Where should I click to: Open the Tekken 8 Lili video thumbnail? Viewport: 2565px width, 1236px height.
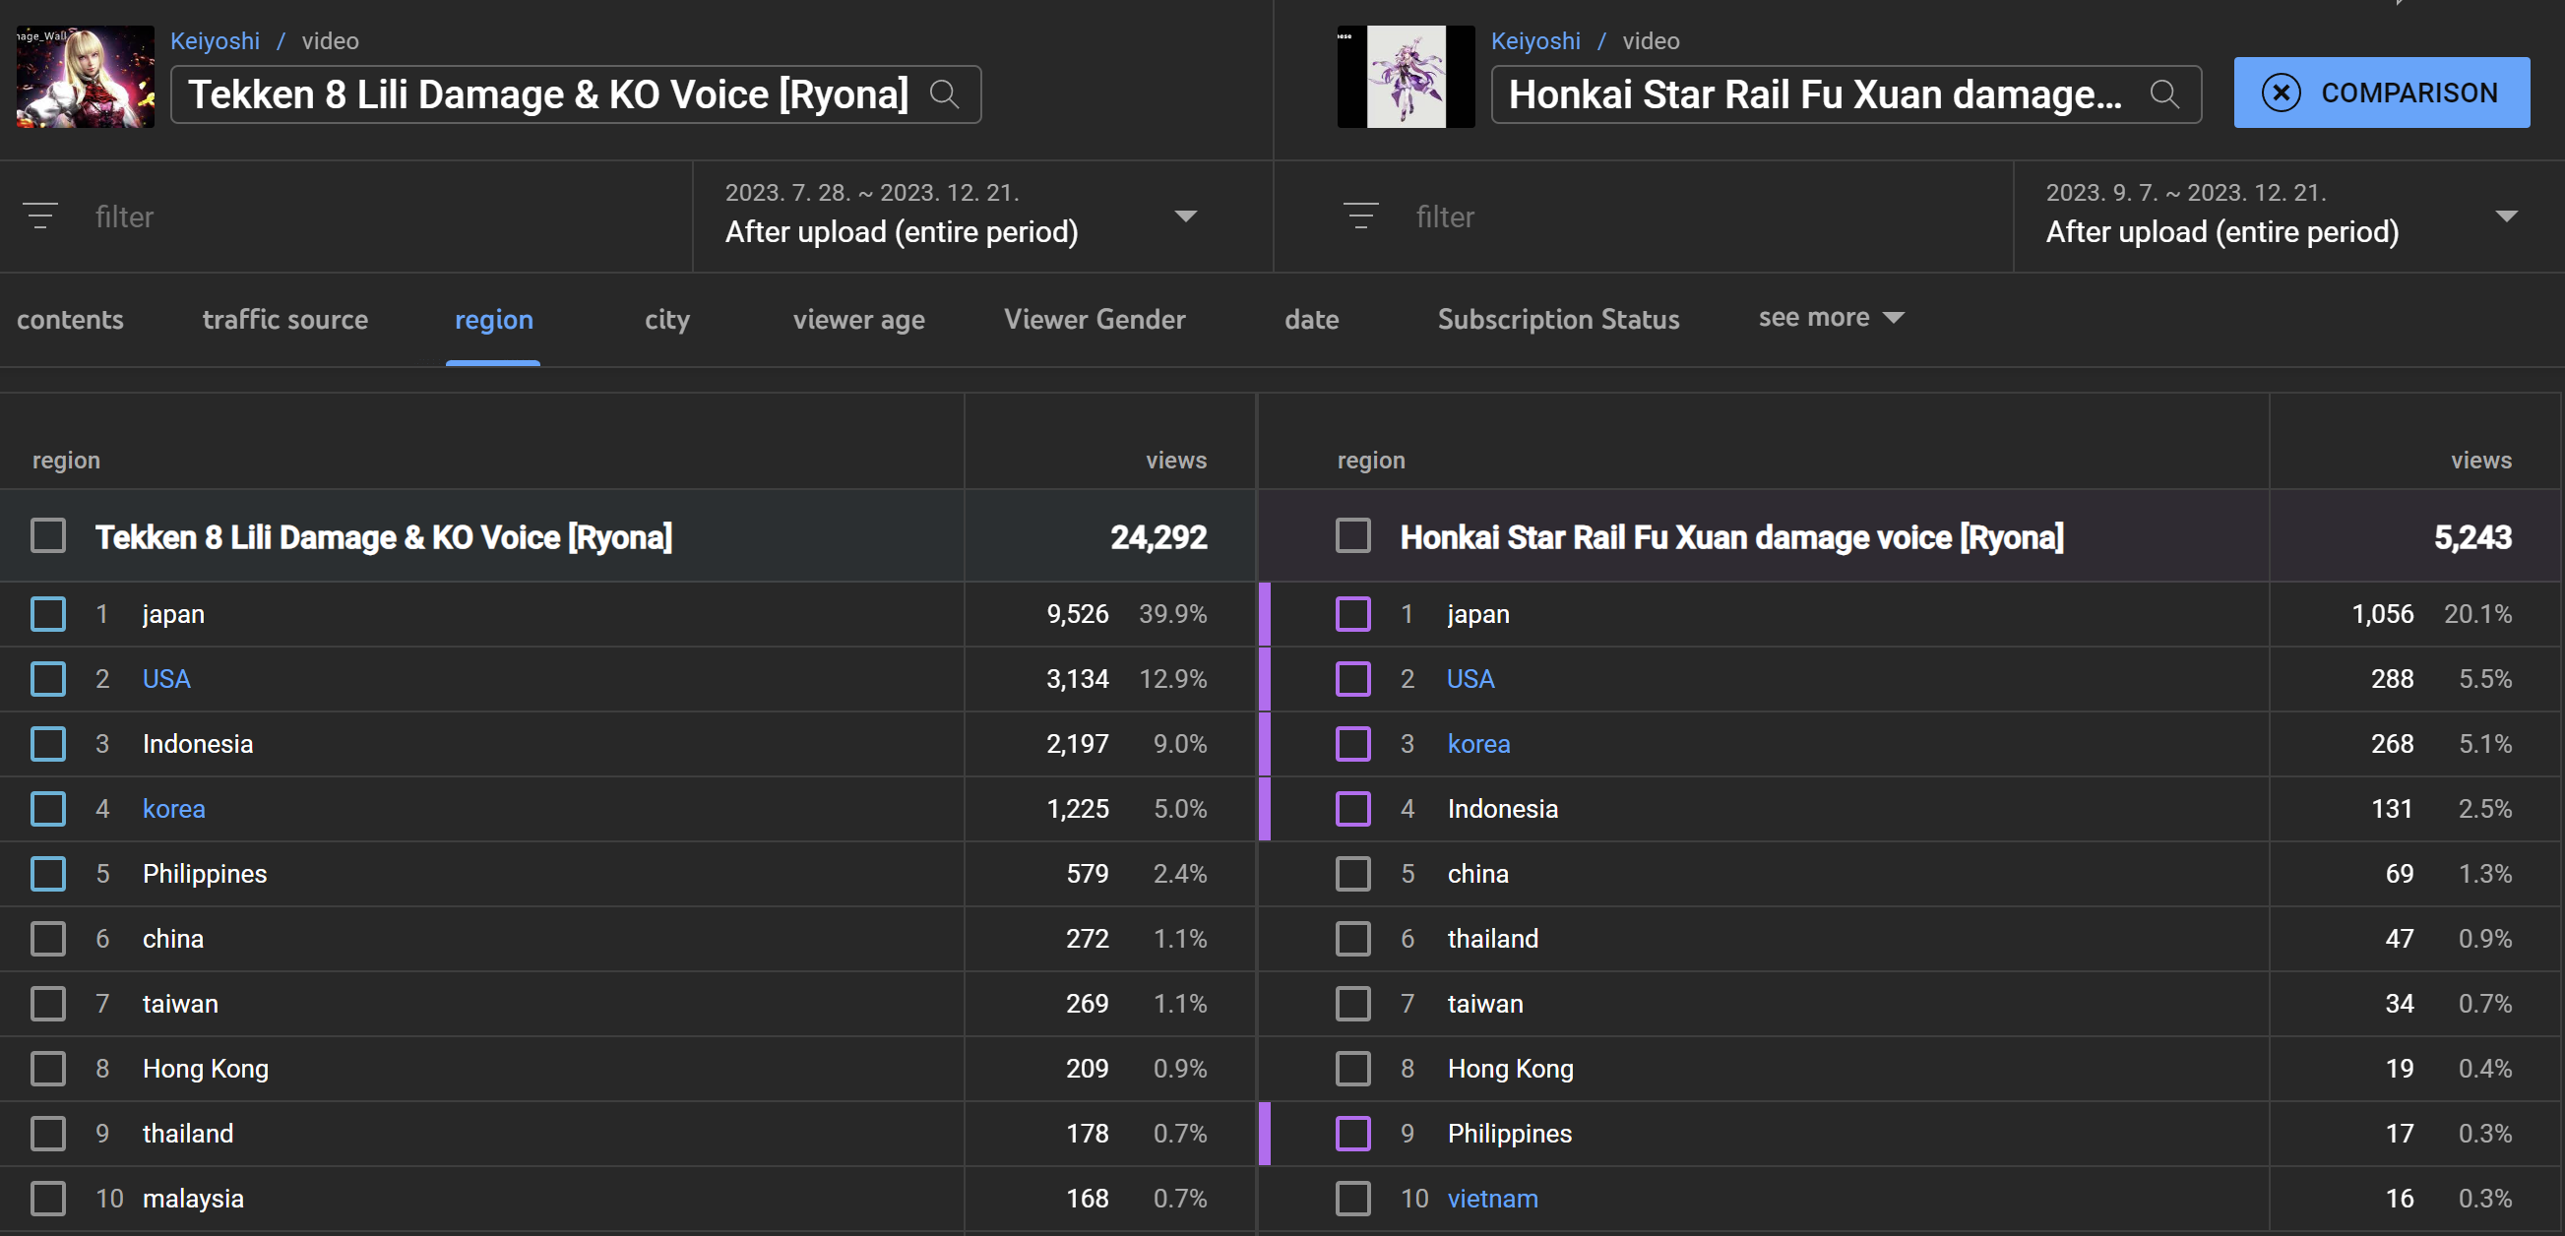(86, 77)
